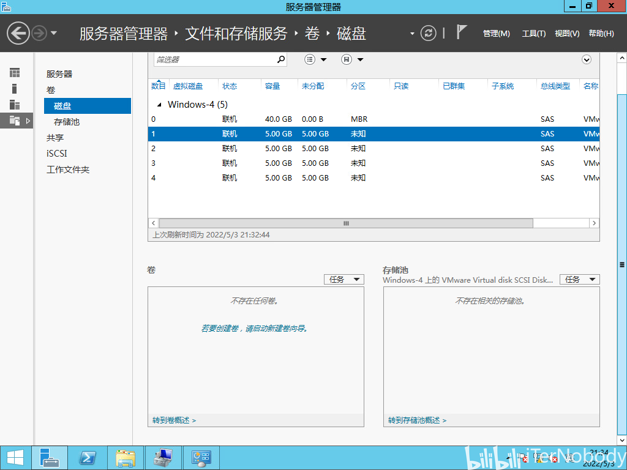Screen dimensions: 627x470
Task: Open the 工具(T) menu
Action: (x=533, y=34)
